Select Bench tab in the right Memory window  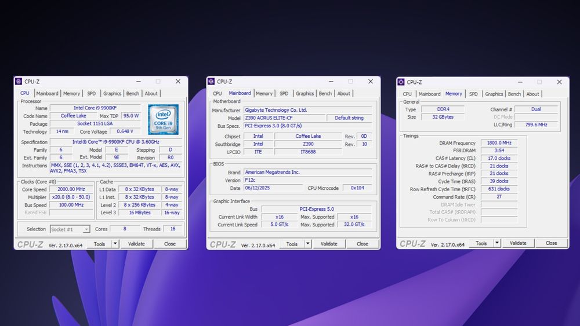coord(514,94)
